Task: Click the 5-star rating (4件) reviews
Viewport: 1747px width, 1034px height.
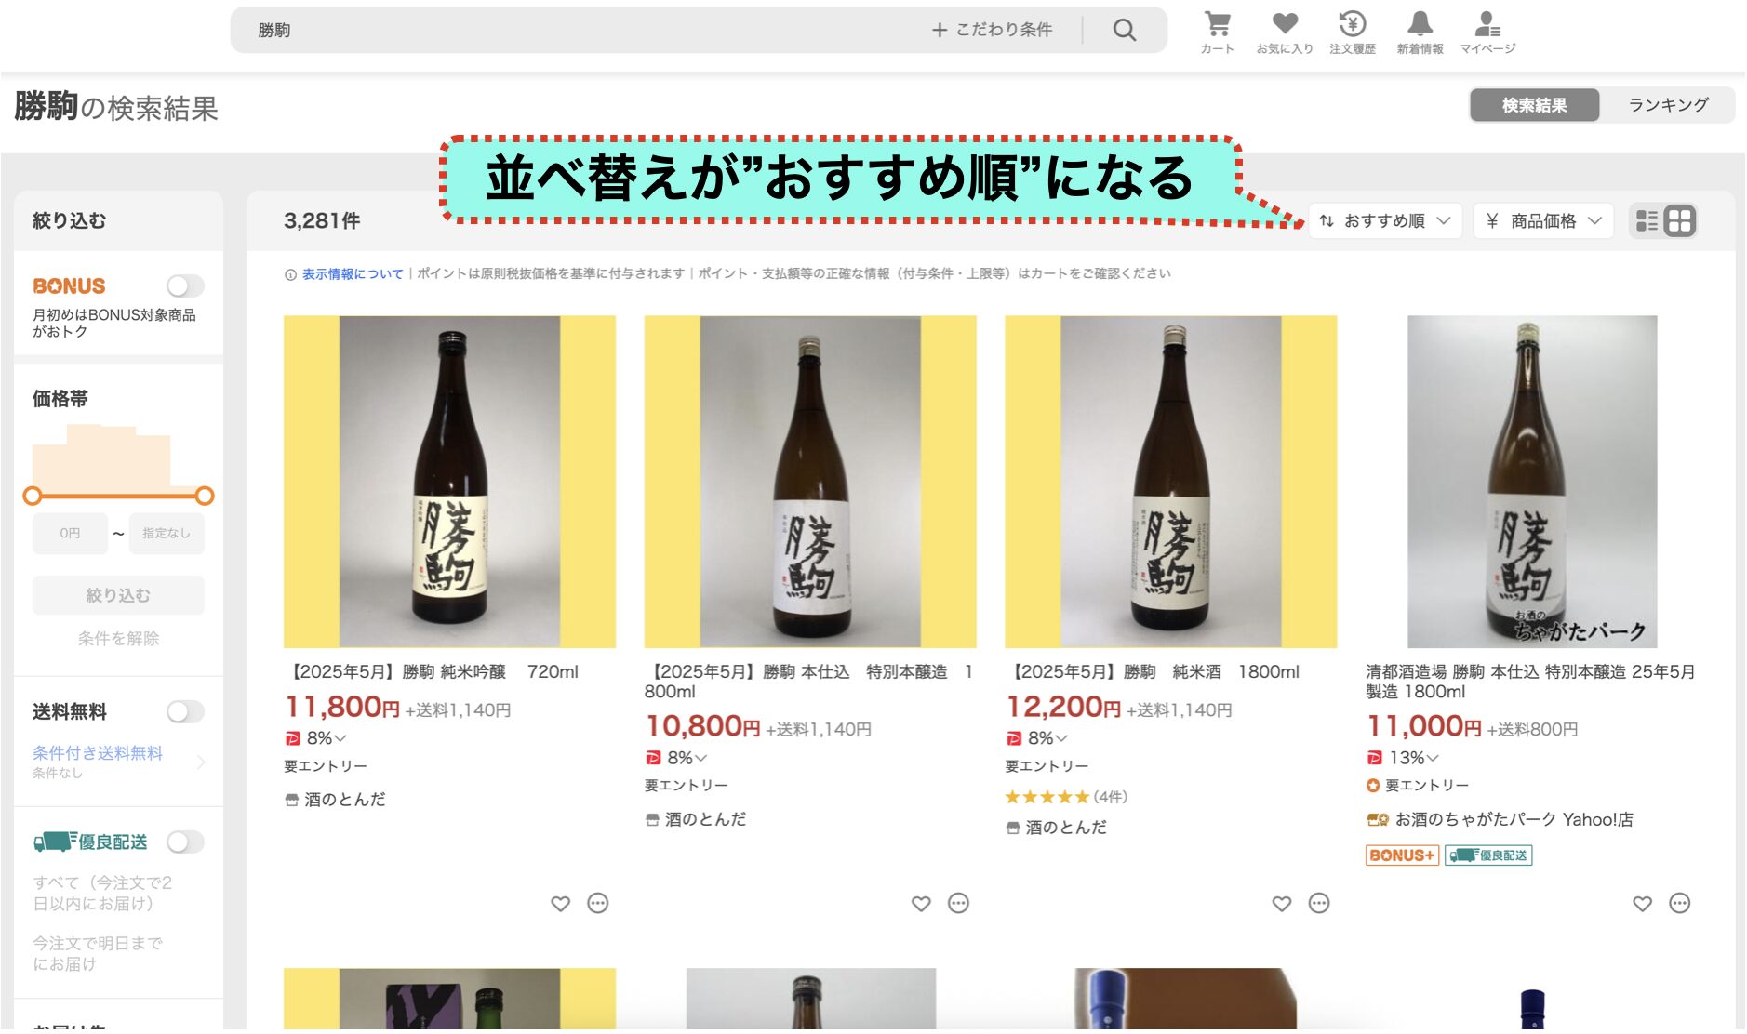Action: click(x=1066, y=798)
